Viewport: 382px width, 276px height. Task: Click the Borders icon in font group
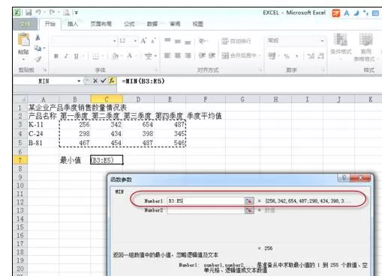point(95,56)
